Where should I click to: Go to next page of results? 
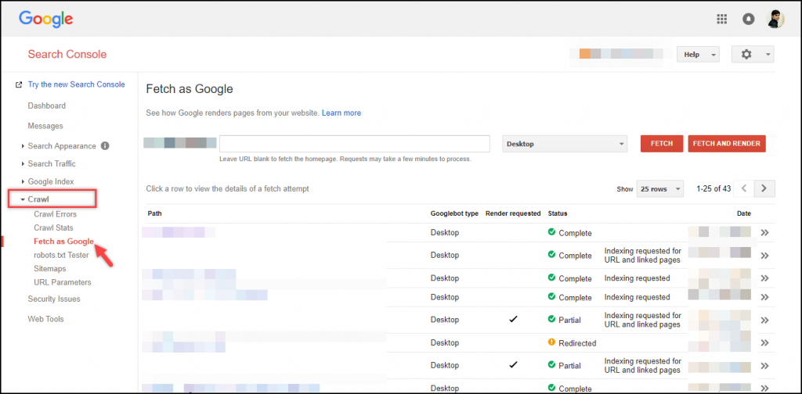(764, 188)
